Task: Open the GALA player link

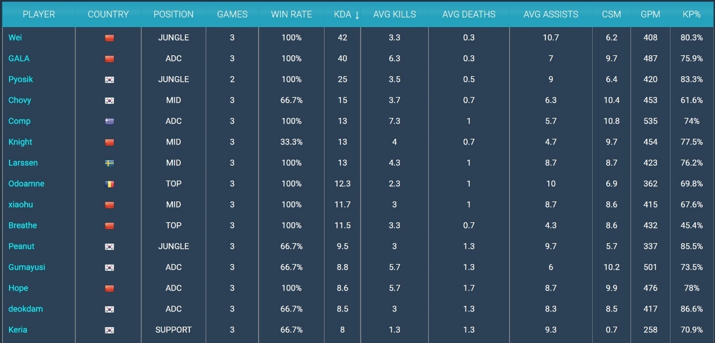Action: coord(19,59)
